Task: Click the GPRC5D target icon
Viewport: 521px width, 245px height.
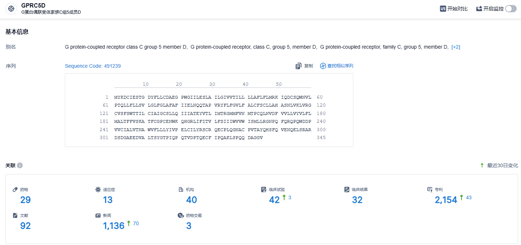Action: coord(11,9)
